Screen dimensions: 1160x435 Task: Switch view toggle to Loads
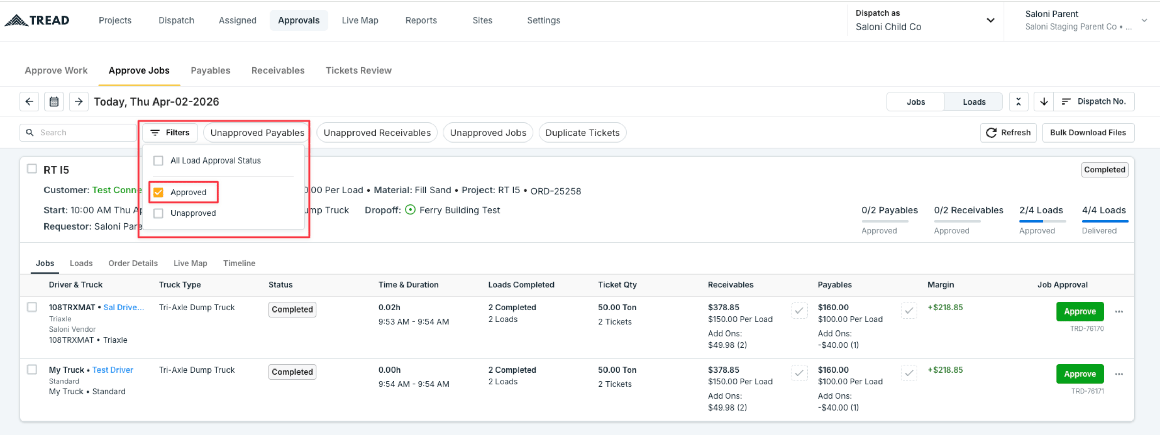point(974,102)
